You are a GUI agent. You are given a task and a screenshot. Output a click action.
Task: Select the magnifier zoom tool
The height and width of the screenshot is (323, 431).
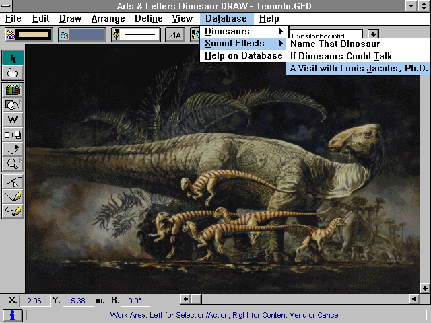(x=13, y=164)
